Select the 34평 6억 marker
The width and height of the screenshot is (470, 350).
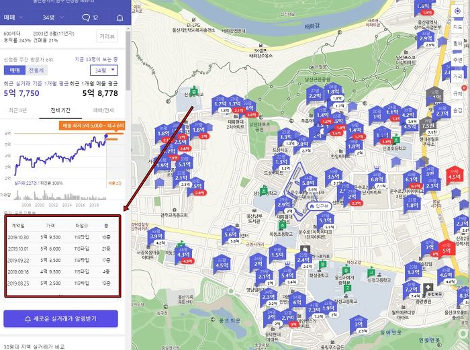[x=297, y=302]
